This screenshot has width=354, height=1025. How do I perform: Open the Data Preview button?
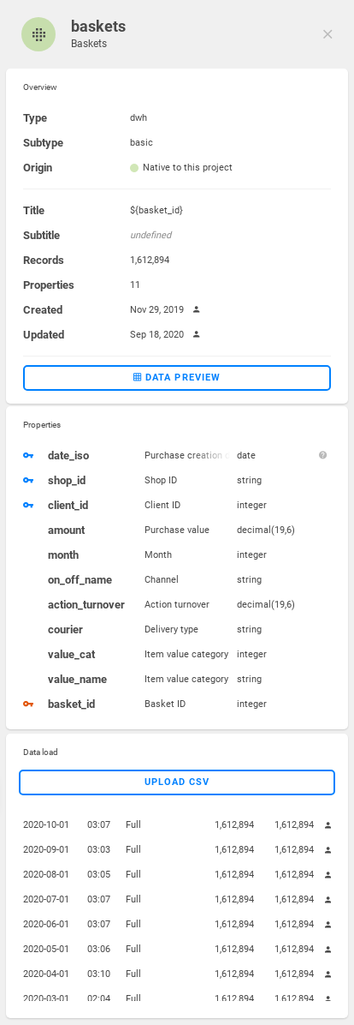click(x=177, y=378)
